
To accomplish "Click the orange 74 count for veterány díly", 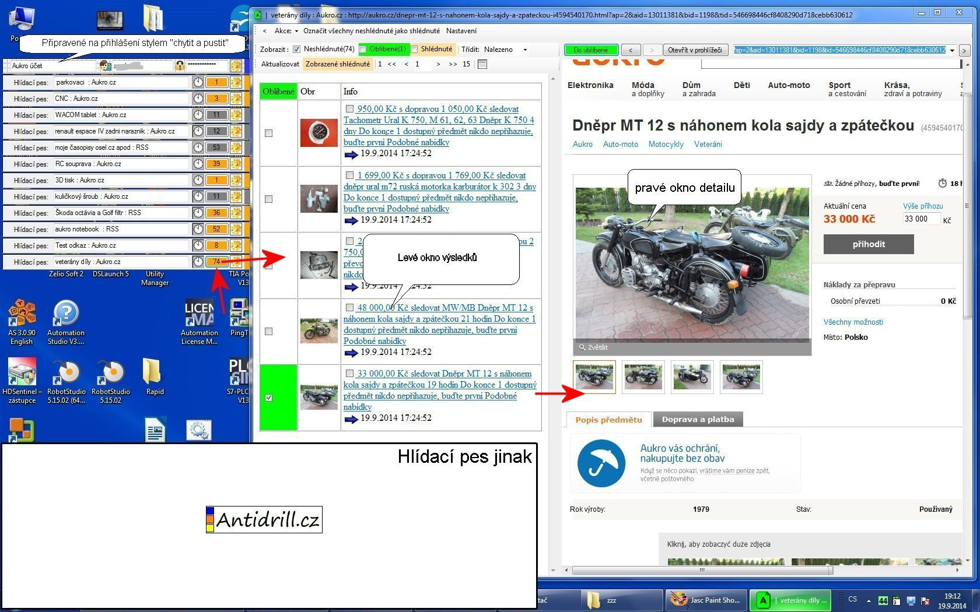I will coord(216,262).
